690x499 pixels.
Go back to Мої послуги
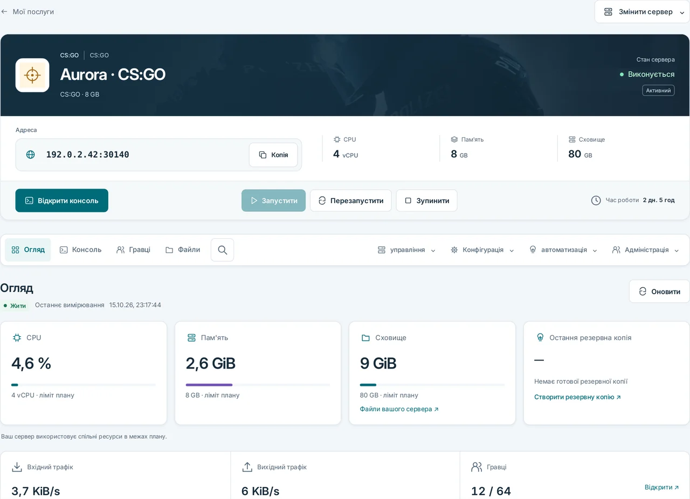tap(27, 11)
